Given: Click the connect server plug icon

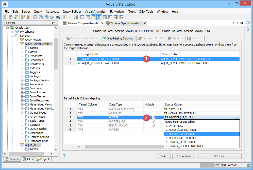Looking at the screenshot, I should pyautogui.click(x=23, y=17).
